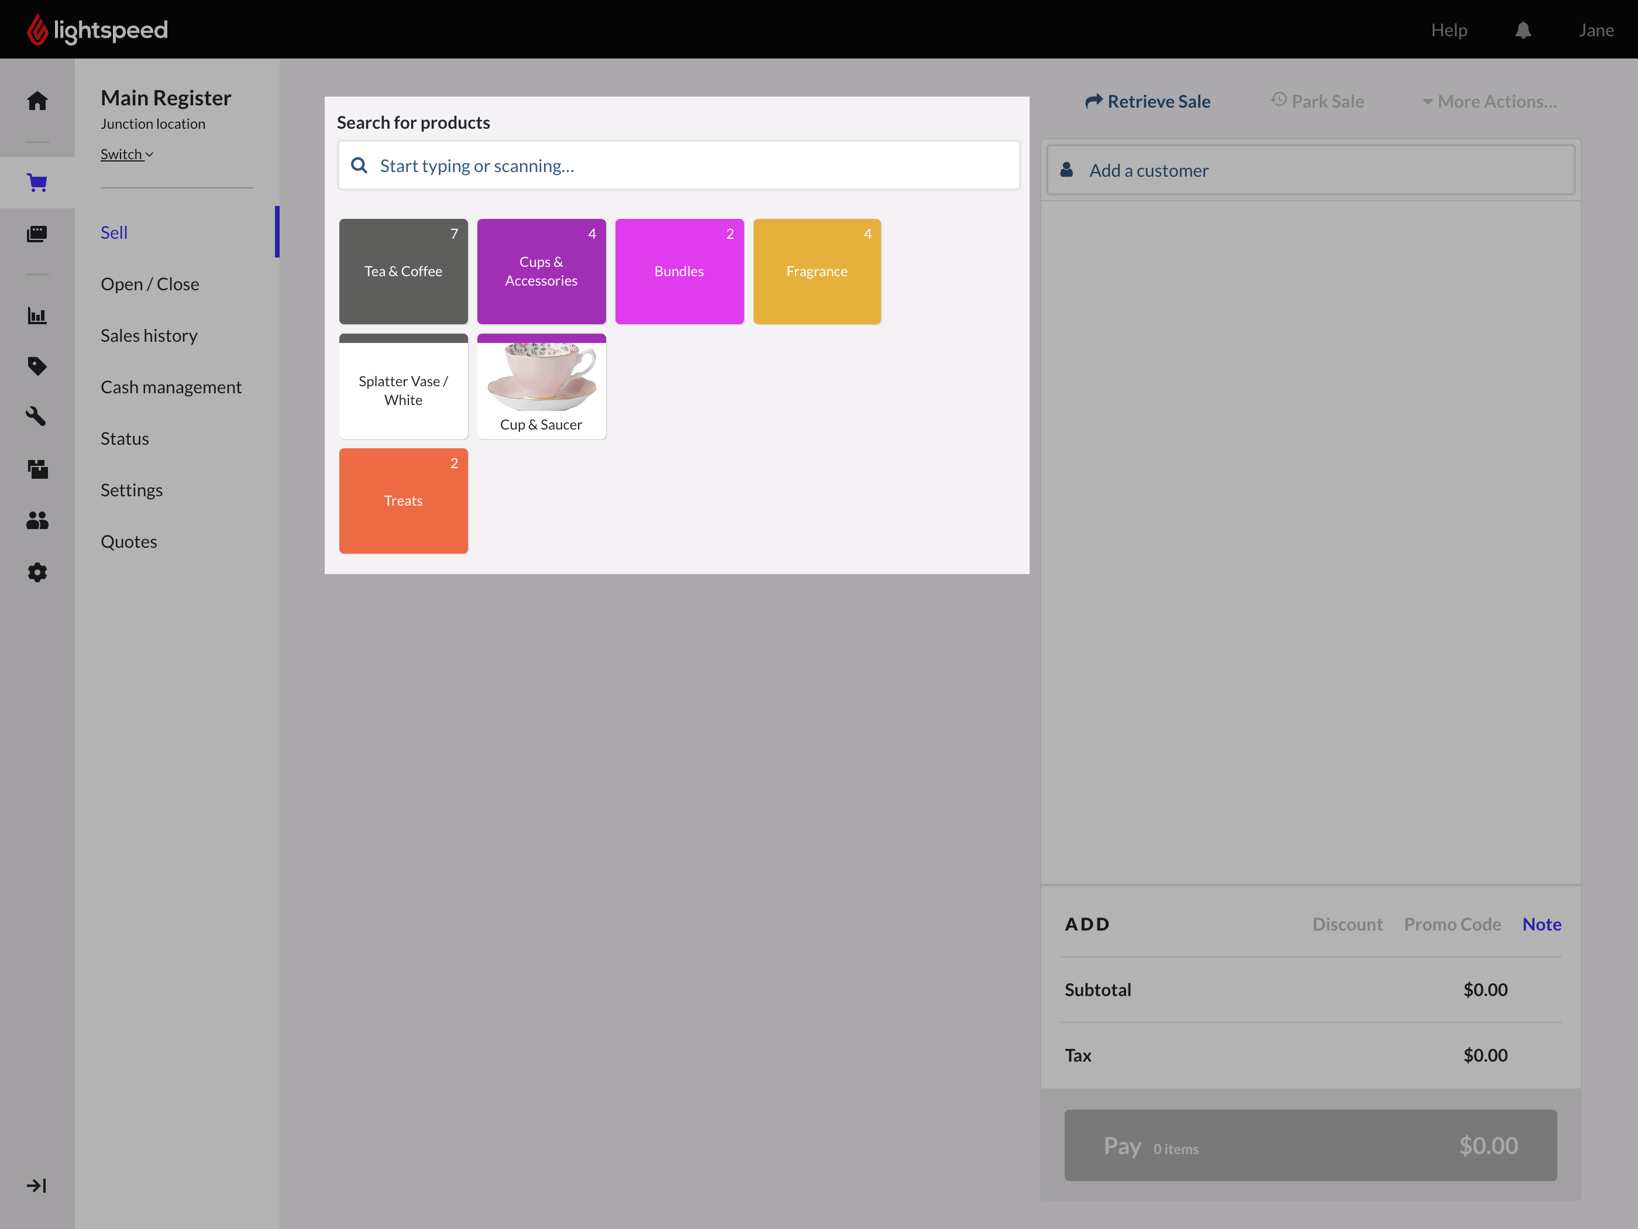This screenshot has height=1229, width=1638.
Task: Open the Sell cart icon
Action: tap(37, 182)
